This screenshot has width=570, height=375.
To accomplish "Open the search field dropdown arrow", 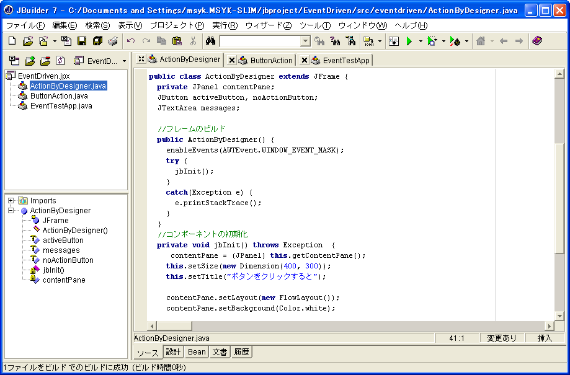I will (x=305, y=41).
